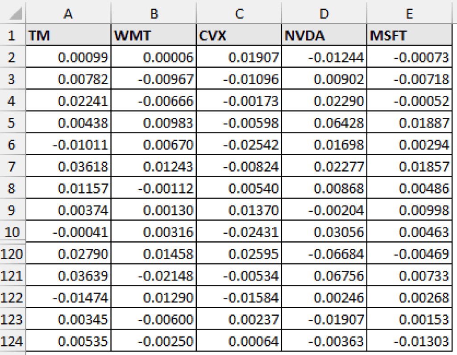Select cell with value -0.02542
Screen dimensions: 457x355
239,144
